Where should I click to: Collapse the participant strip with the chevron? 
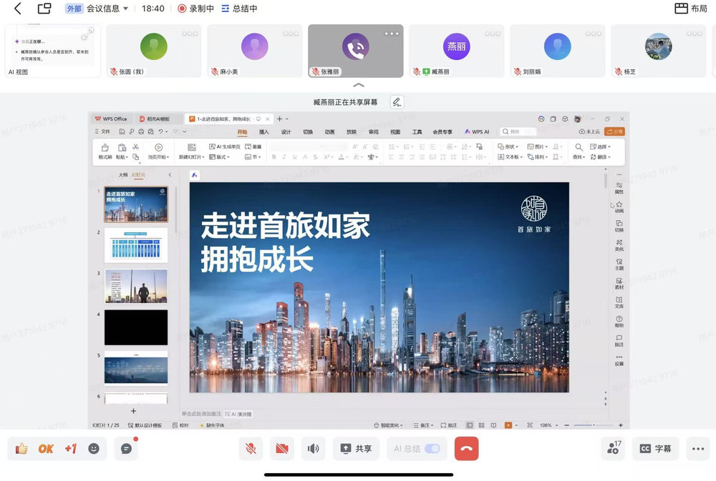tap(359, 85)
